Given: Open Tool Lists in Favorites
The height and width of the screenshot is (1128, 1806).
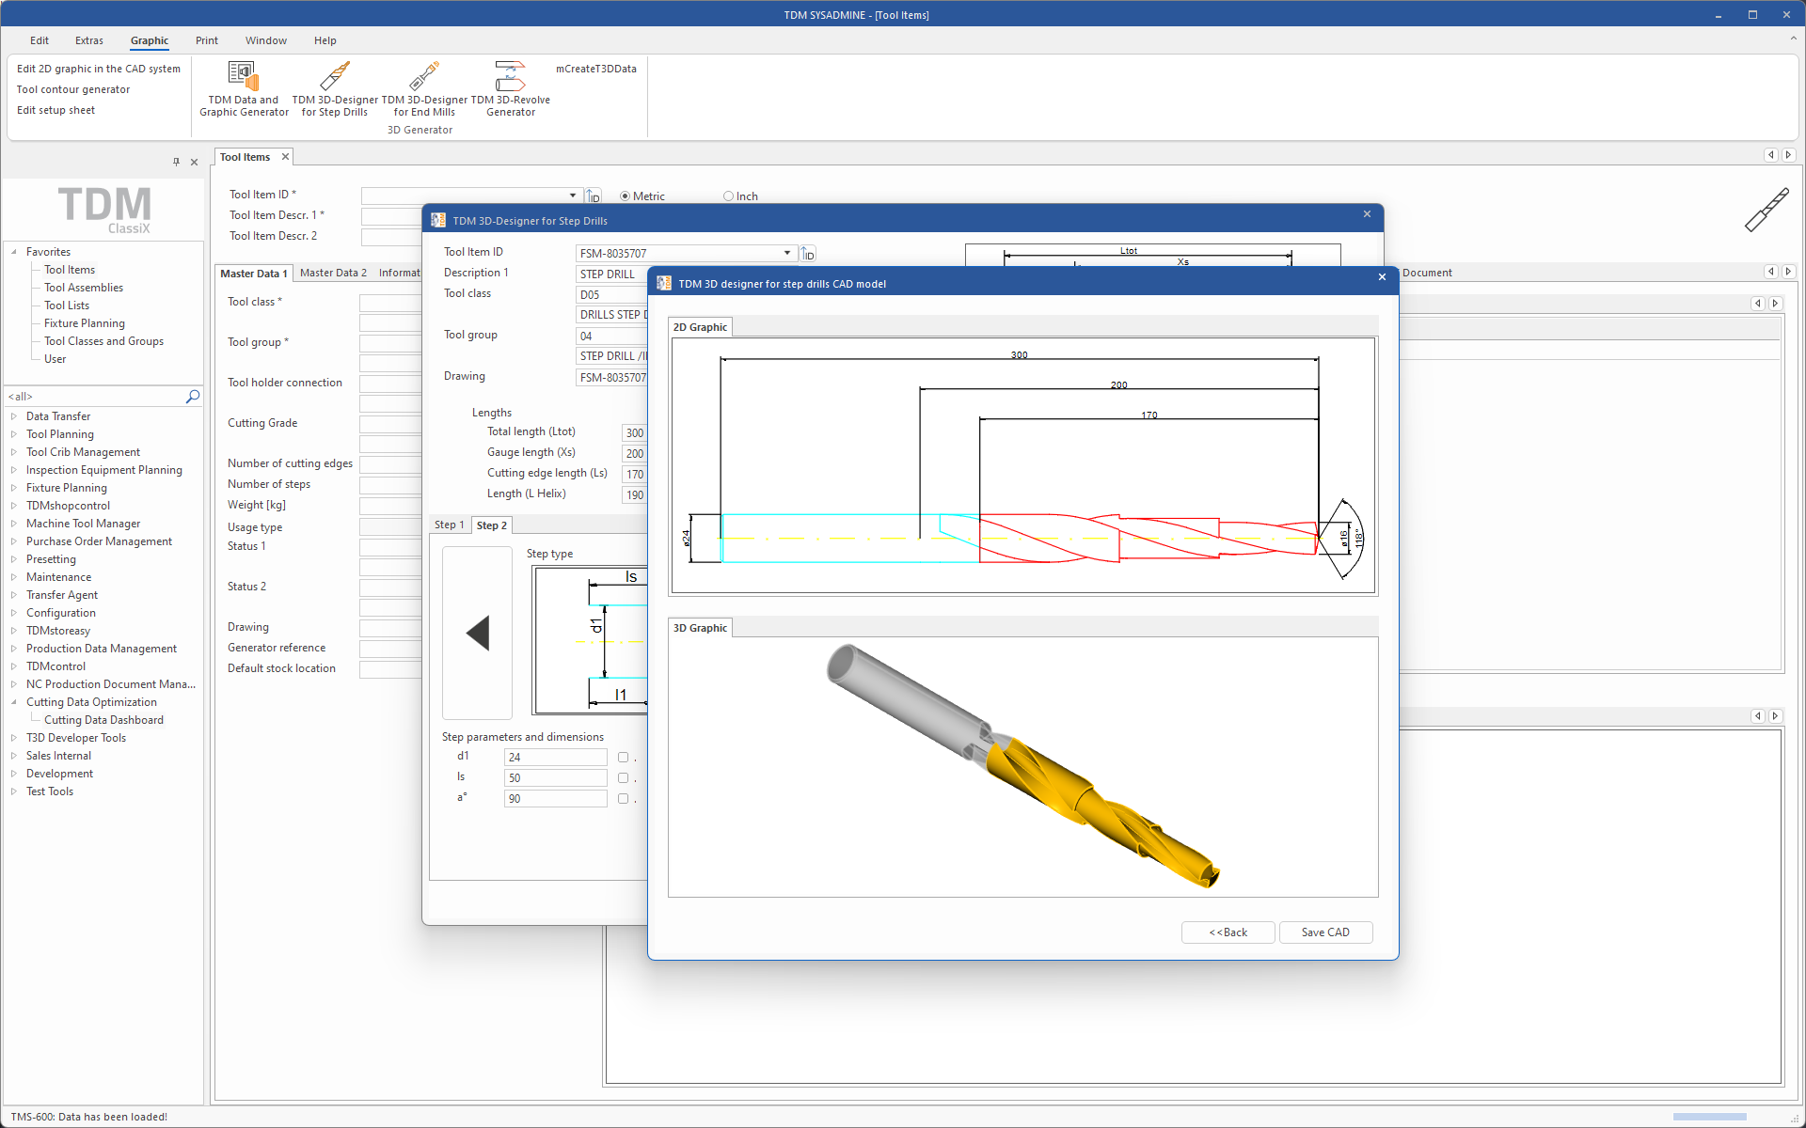Looking at the screenshot, I should (67, 305).
